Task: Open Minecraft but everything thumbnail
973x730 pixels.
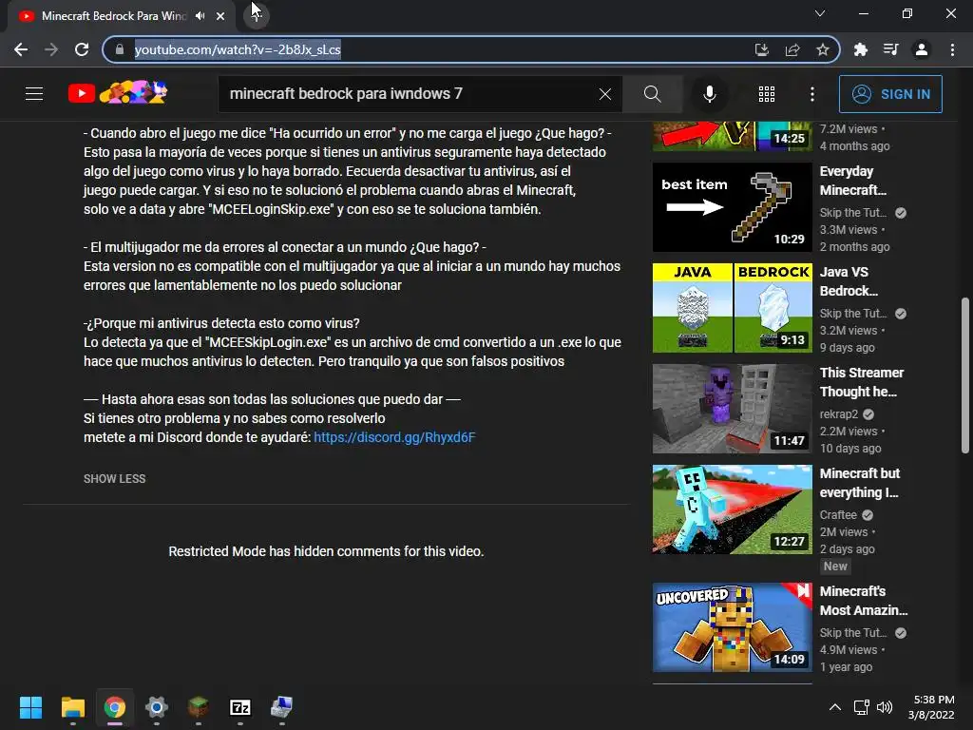Action: click(733, 509)
